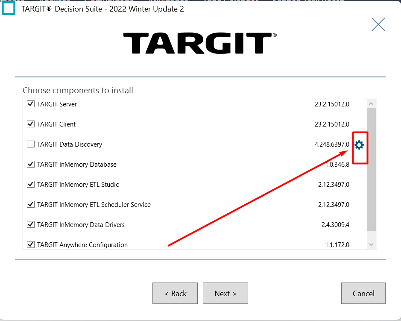Screen dimensions: 401x321
Task: Disable the InMemory ETL Scheduler Service checkbox
Action: (x=31, y=204)
